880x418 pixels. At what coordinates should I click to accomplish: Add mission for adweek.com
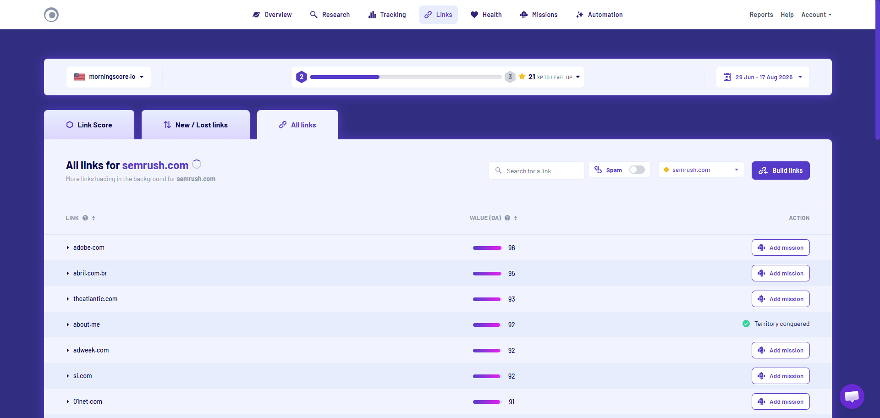tap(781, 350)
